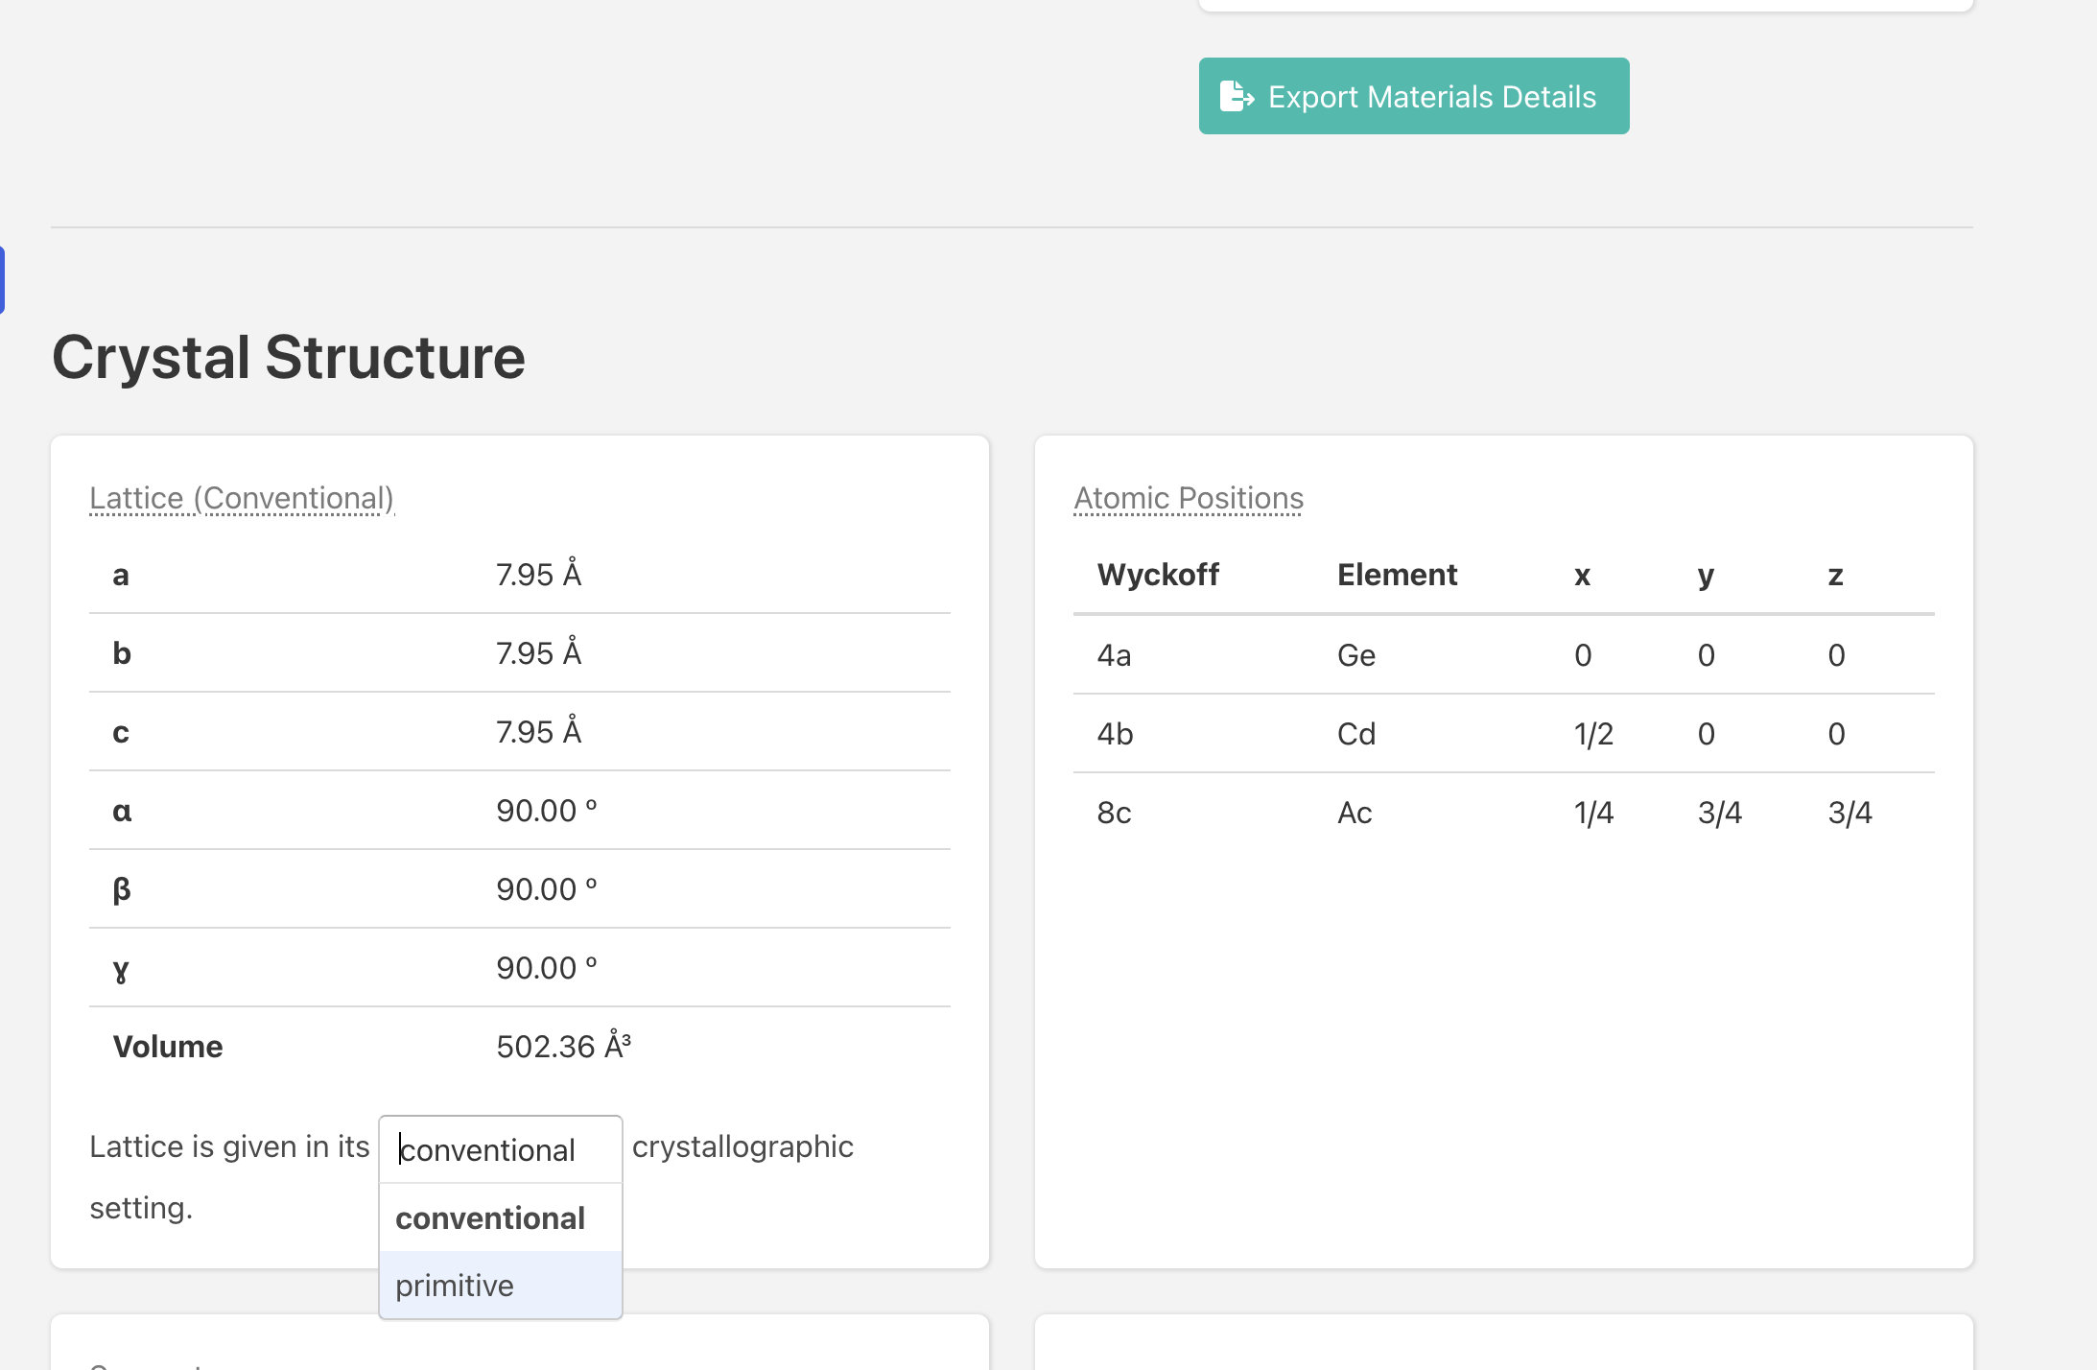Screen dimensions: 2097x1370
Task: Click the lattice parameter a value 7.95 Å
Action: coord(539,574)
